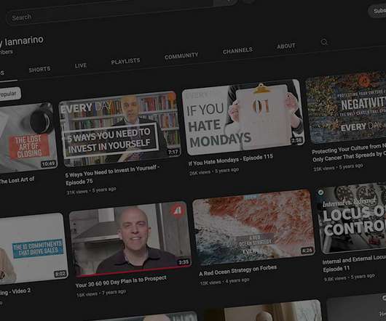Viewport: 386px width, 321px height.
Task: Click '16K views · 7 years ago' text
Action: [101, 293]
